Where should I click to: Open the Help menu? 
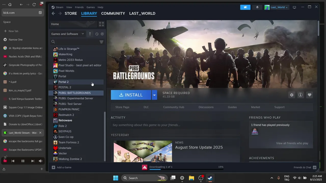click(x=100, y=7)
